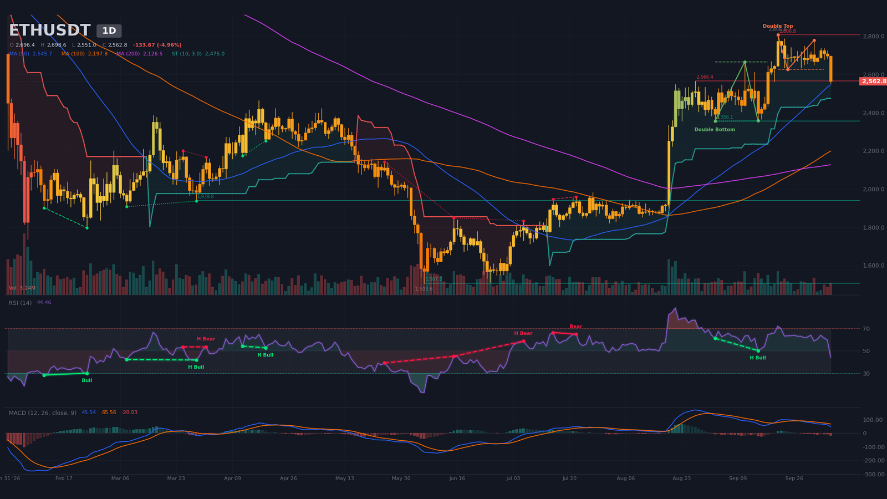Click the 2,200.0 price axis label

873,151
